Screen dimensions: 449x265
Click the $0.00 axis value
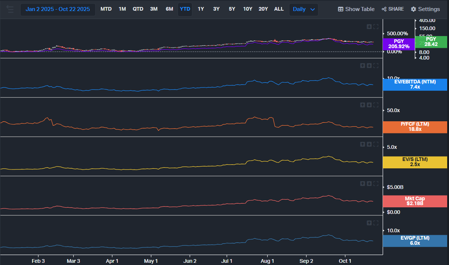click(x=393, y=212)
